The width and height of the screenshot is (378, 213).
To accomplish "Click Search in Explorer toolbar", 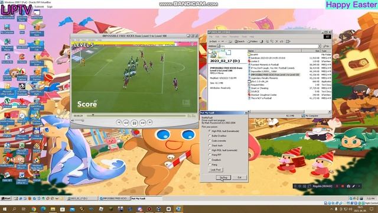I will [240, 41].
